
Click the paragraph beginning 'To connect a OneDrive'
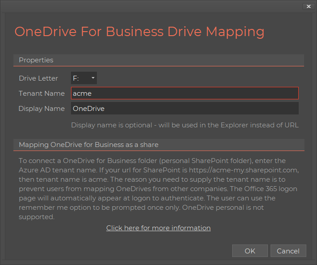pyautogui.click(x=158, y=189)
